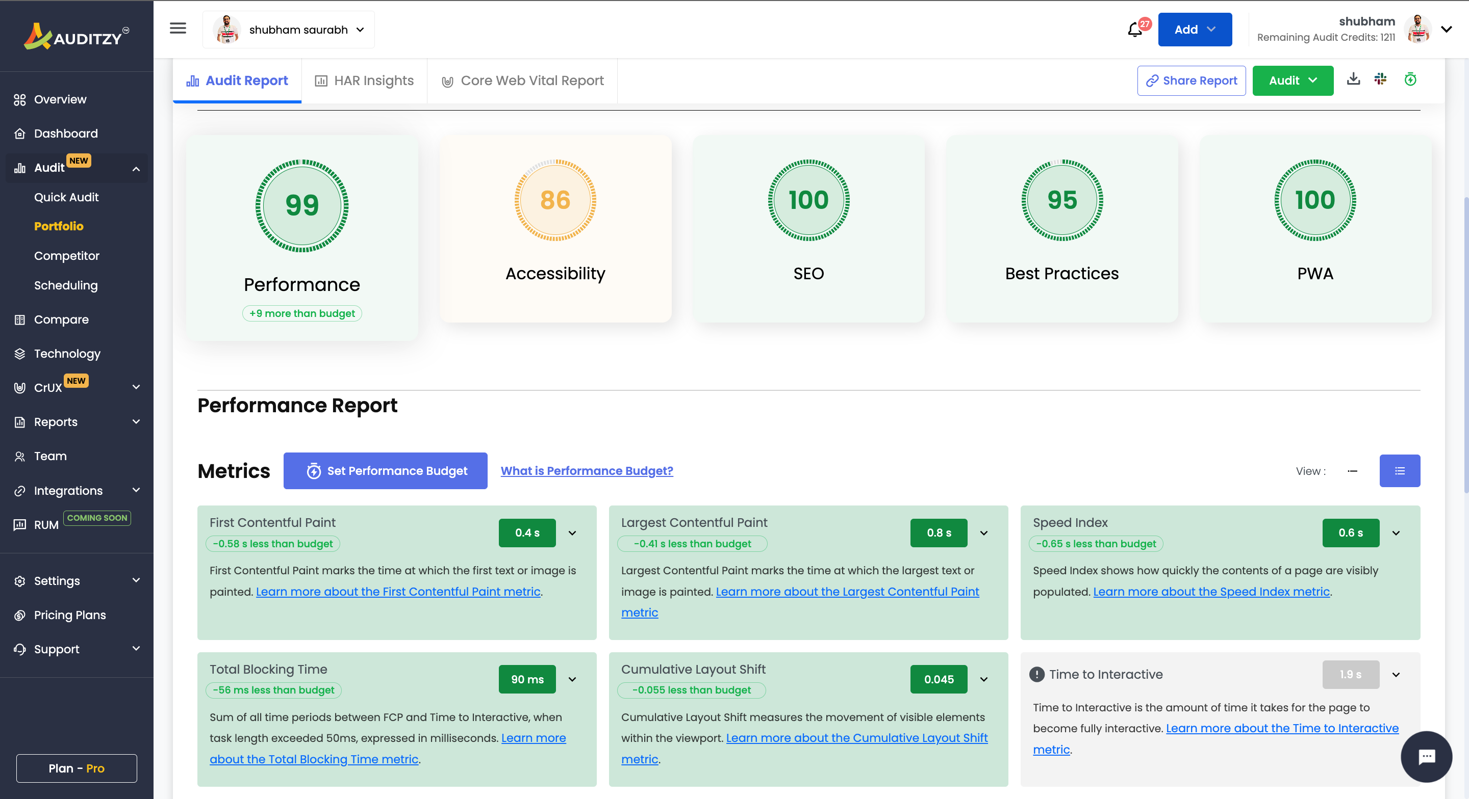Open the shubham saurabh workspace dropdown
1469x799 pixels.
[x=289, y=30]
